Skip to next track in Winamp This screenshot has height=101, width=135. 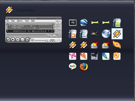pos(27,39)
